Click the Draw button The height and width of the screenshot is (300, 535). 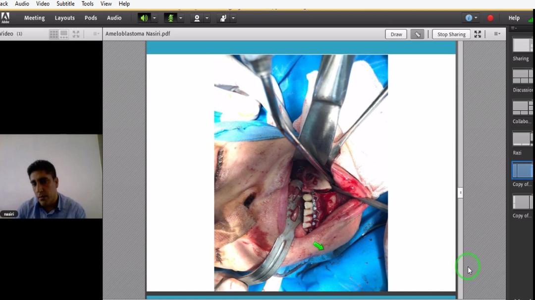(396, 34)
